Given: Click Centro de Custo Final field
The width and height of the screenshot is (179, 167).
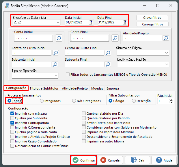Looking at the screenshot, I should (x=85, y=53).
